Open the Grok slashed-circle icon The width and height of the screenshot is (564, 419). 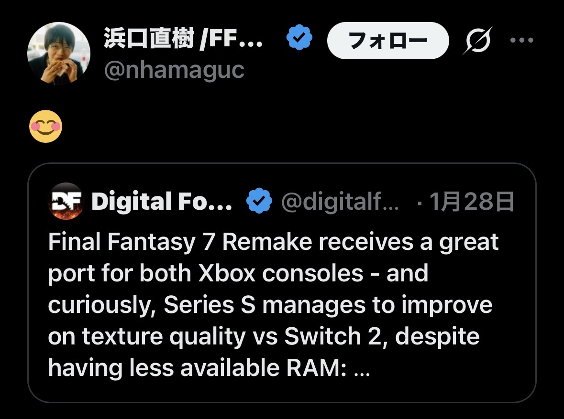click(477, 41)
